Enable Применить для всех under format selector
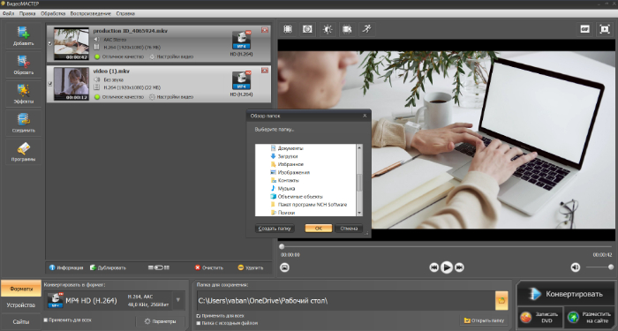This screenshot has height=331, width=618. coord(46,320)
